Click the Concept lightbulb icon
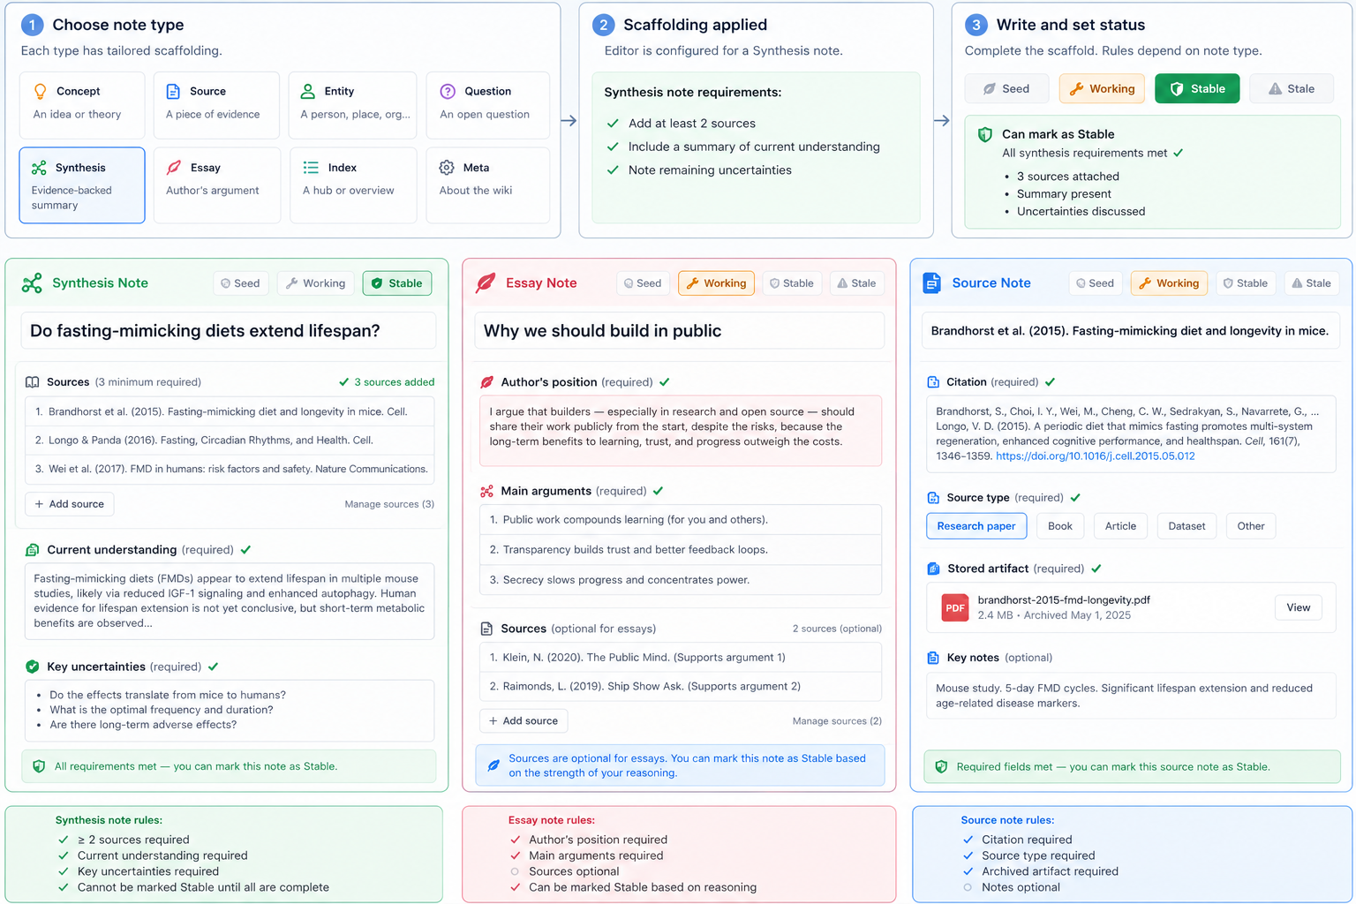This screenshot has height=904, width=1356. click(40, 91)
